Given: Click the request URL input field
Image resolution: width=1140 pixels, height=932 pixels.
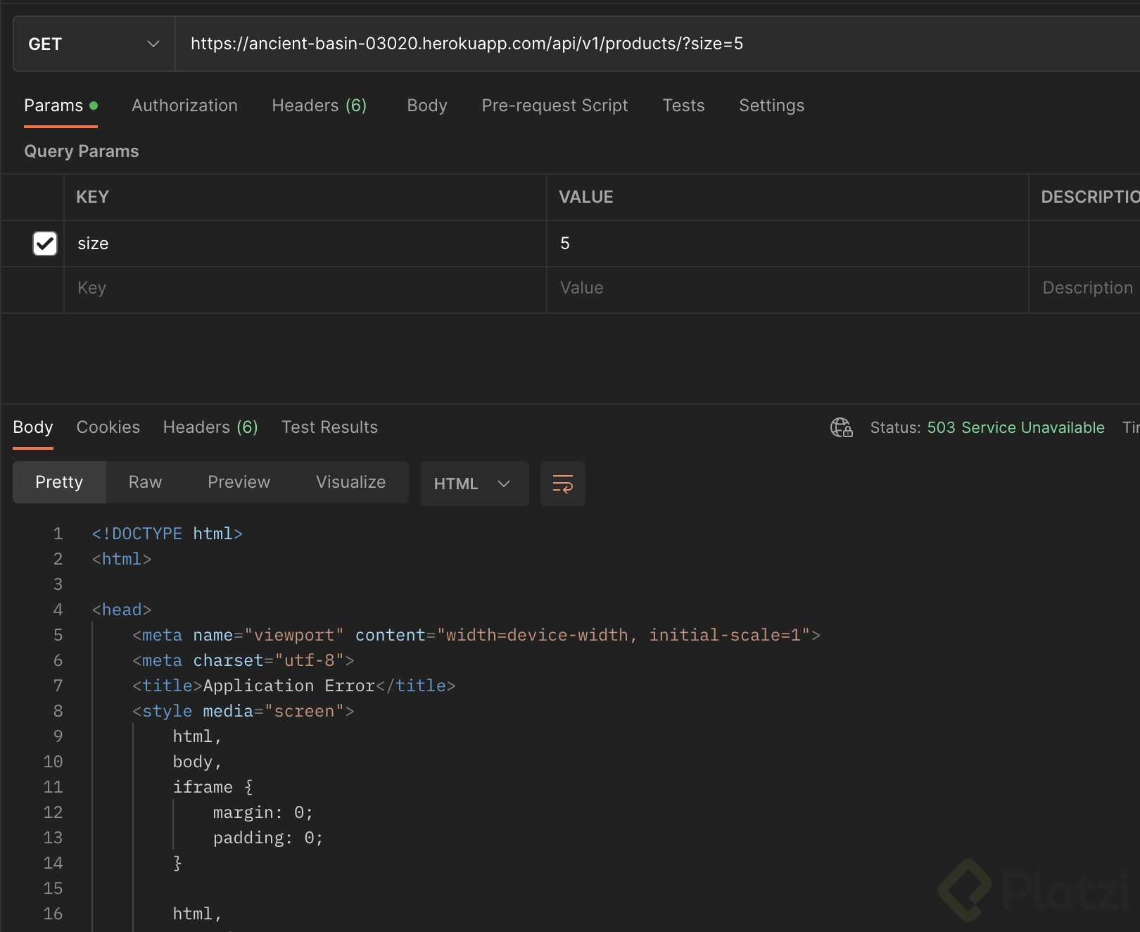Looking at the screenshot, I should [x=633, y=44].
